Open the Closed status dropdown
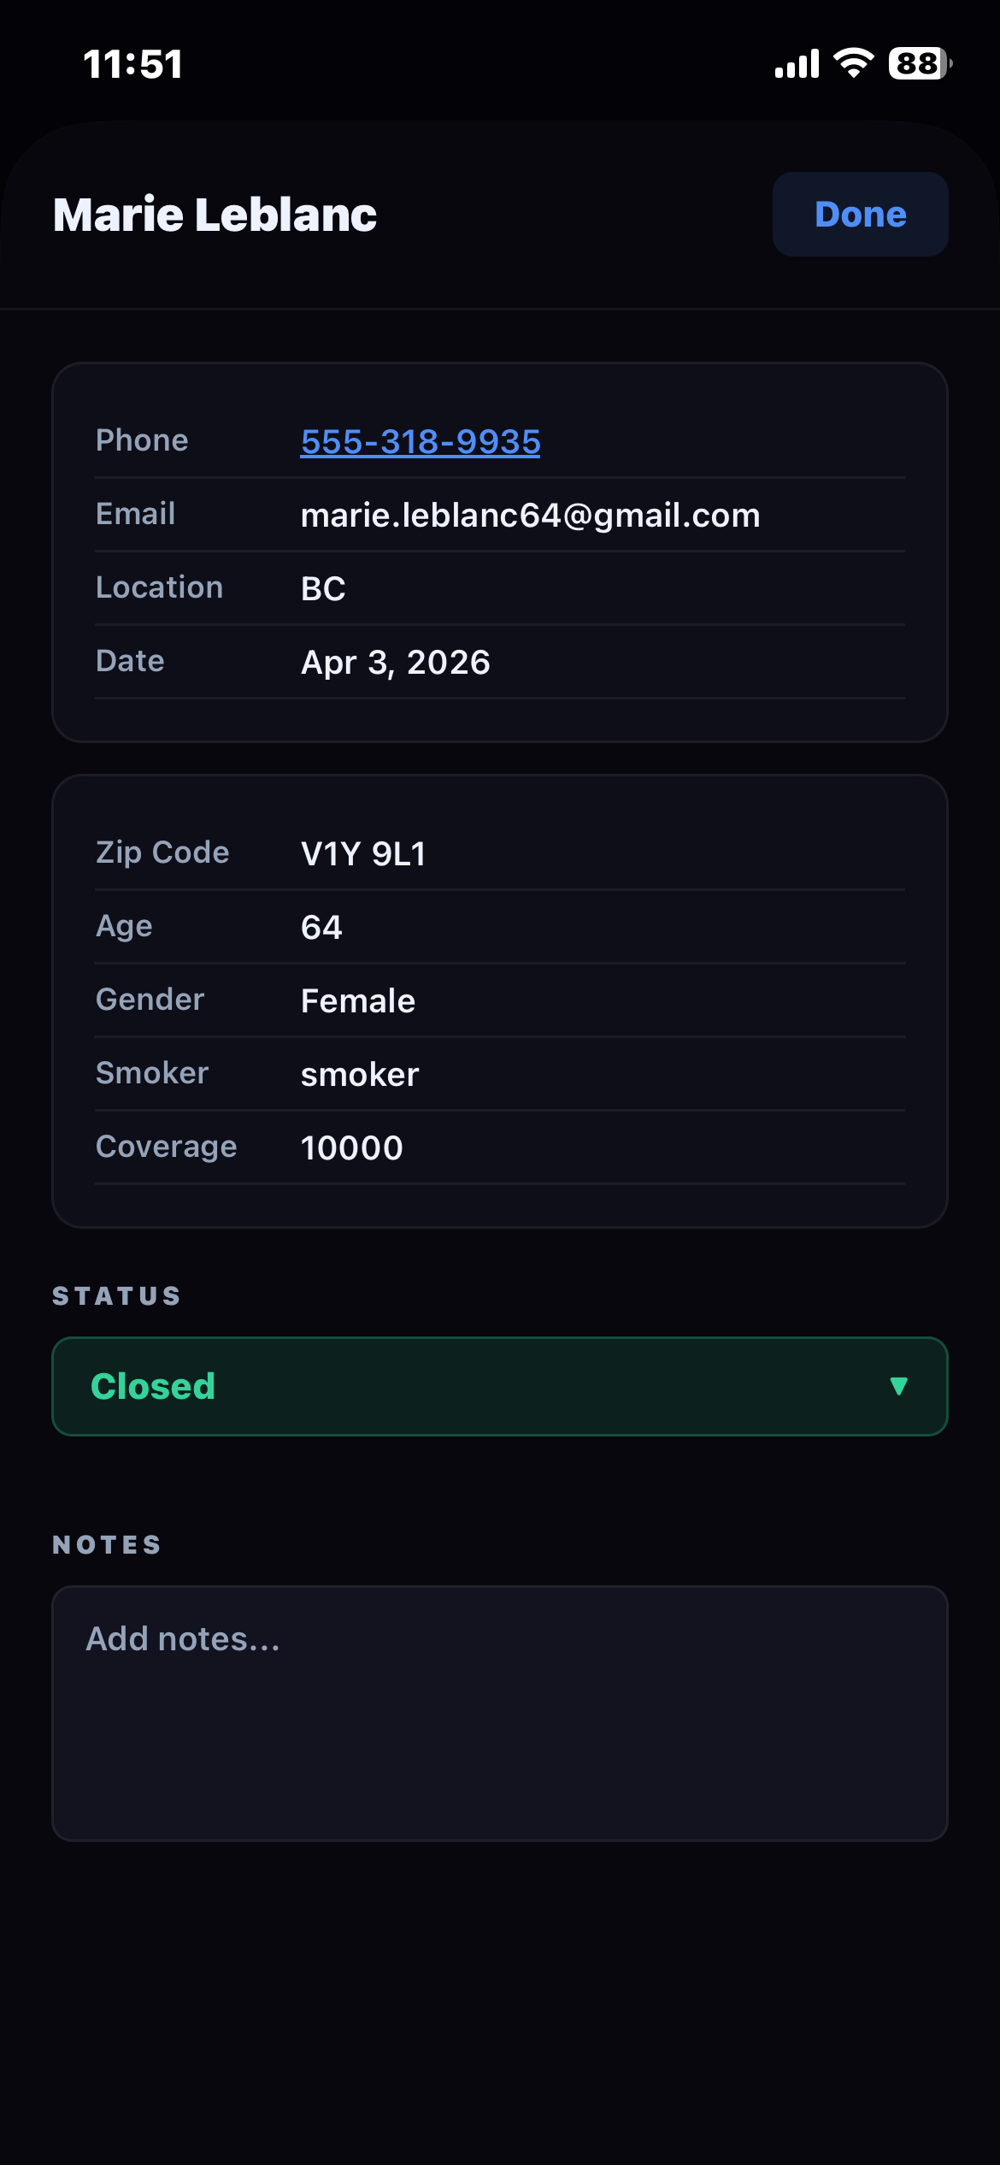The image size is (1000, 2165). 499,1385
